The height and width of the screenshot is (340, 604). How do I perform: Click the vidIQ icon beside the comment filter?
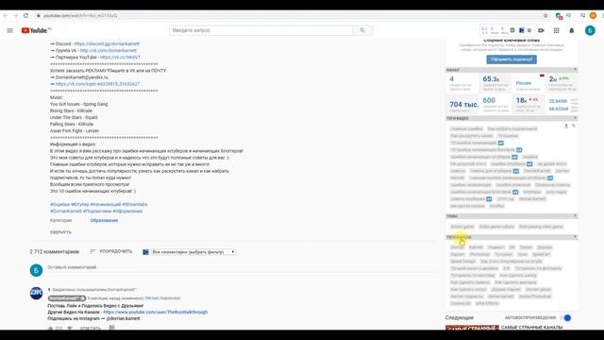pos(145,252)
